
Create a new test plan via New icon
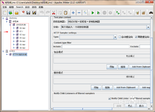tap(5, 13)
